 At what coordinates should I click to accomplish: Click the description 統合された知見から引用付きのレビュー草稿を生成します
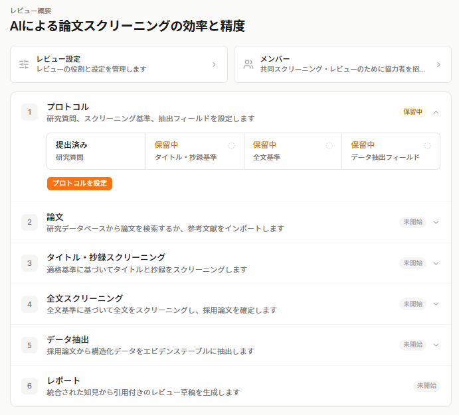[143, 392]
